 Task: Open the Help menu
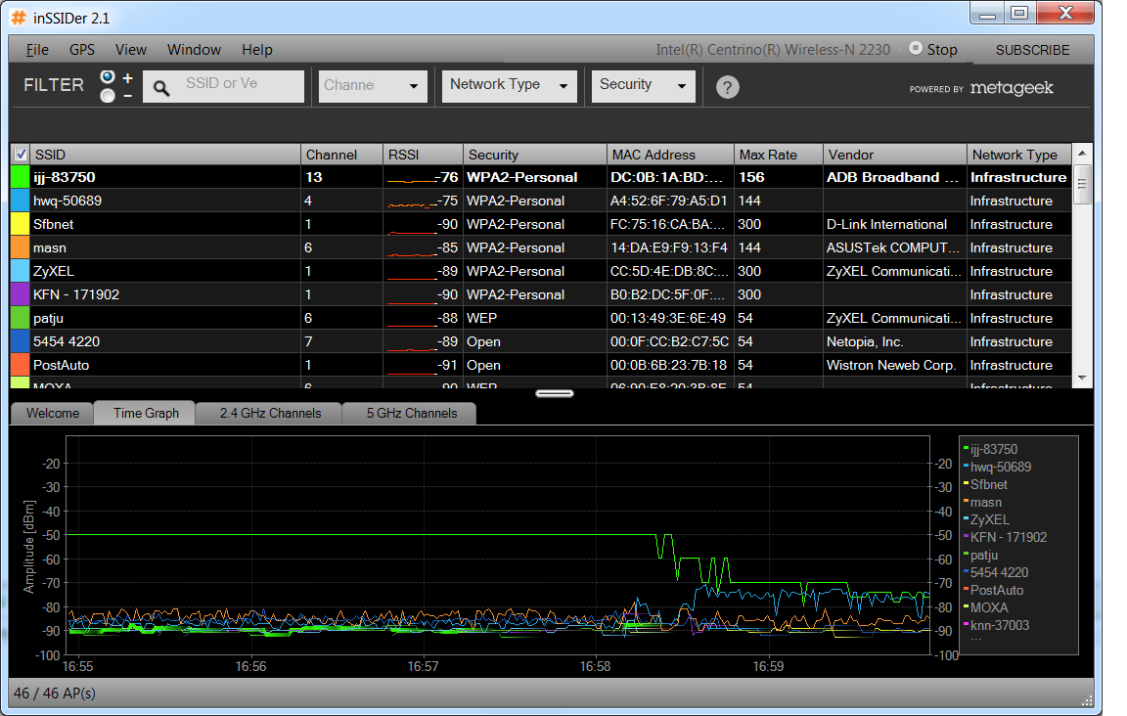coord(257,50)
